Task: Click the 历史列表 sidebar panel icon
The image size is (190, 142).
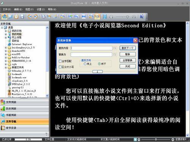Action: click(3, 109)
